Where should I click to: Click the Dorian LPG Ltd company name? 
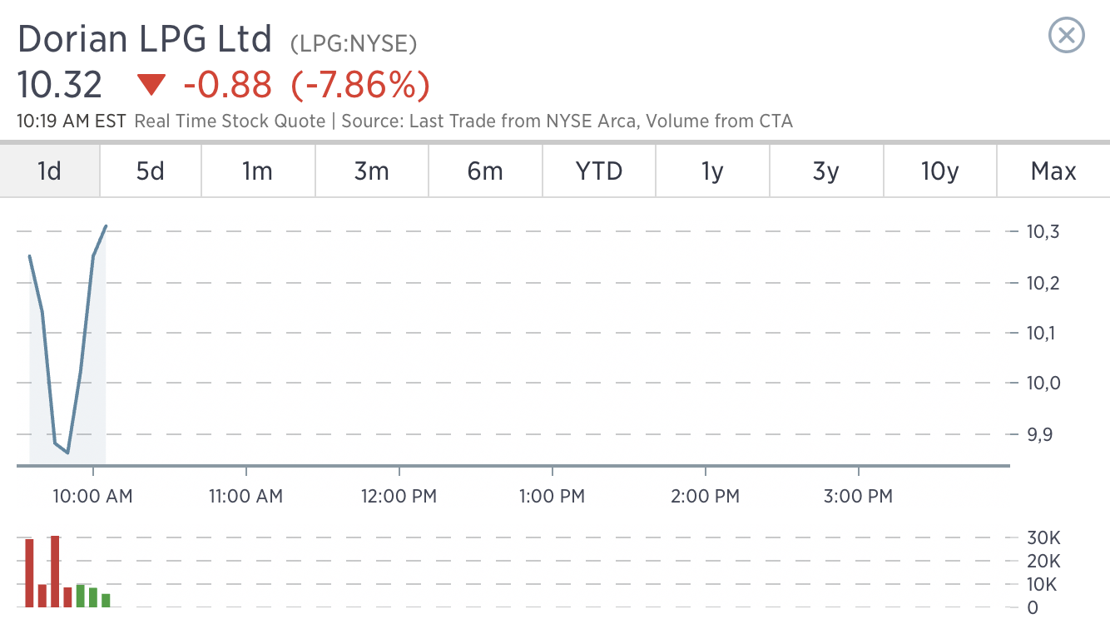tap(145, 38)
